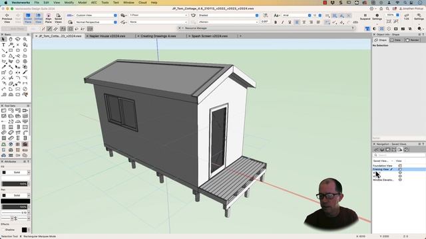
Task: Open Saved Views tab in Navigation palette
Action: 400,149
